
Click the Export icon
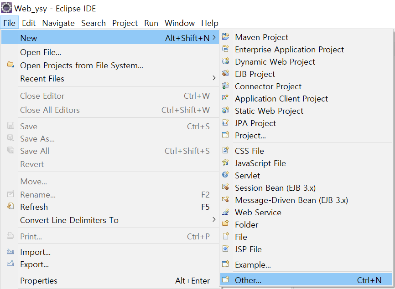click(x=10, y=264)
